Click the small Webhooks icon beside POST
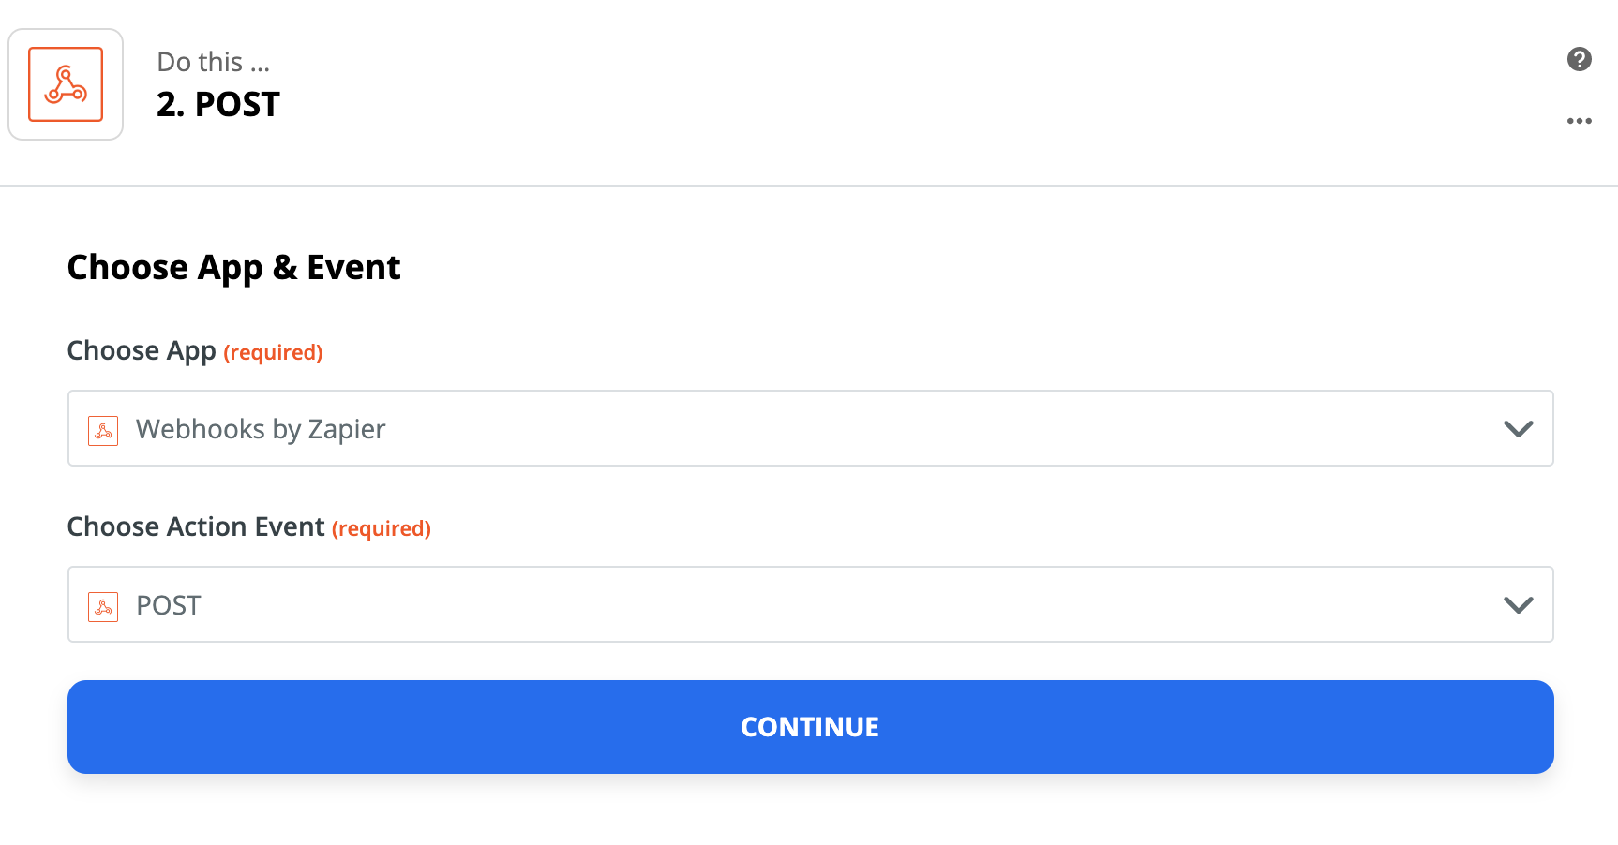 point(103,606)
